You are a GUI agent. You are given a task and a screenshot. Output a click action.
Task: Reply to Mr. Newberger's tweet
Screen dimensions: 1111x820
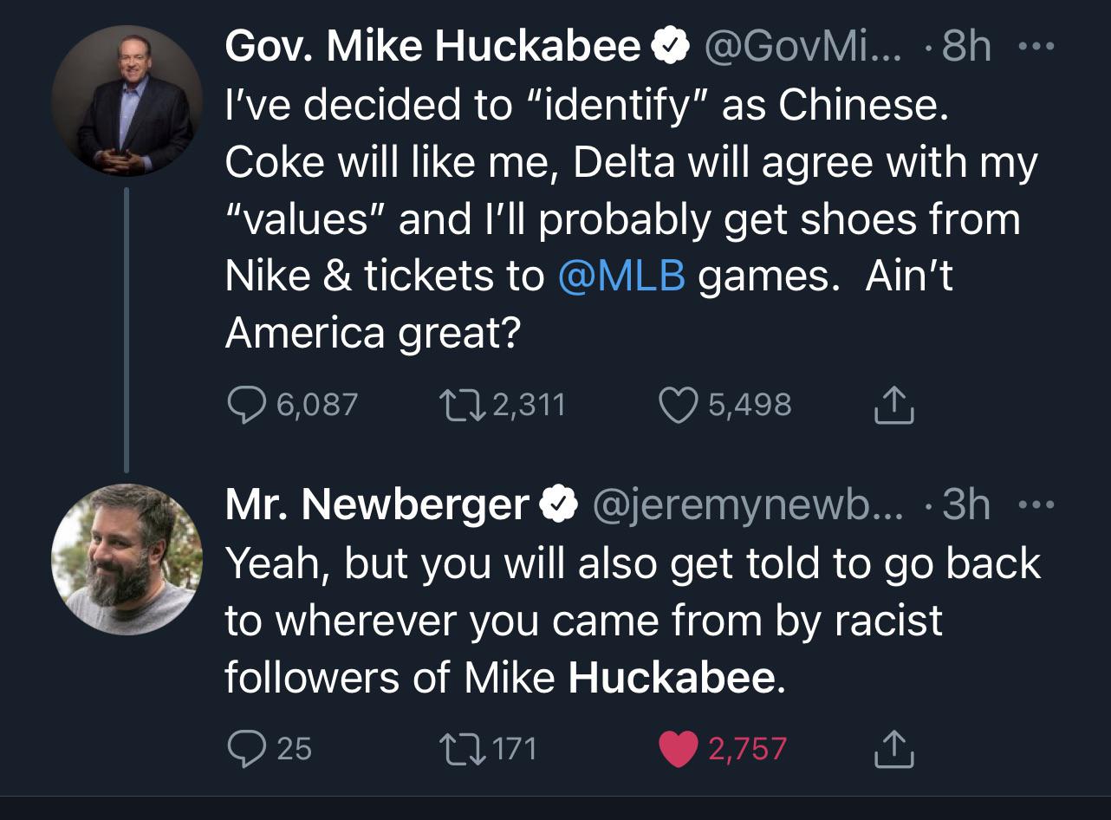pyautogui.click(x=247, y=748)
